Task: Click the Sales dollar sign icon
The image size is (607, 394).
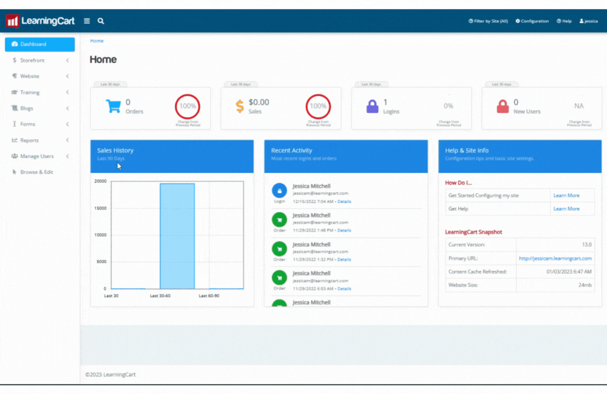Action: [x=240, y=106]
